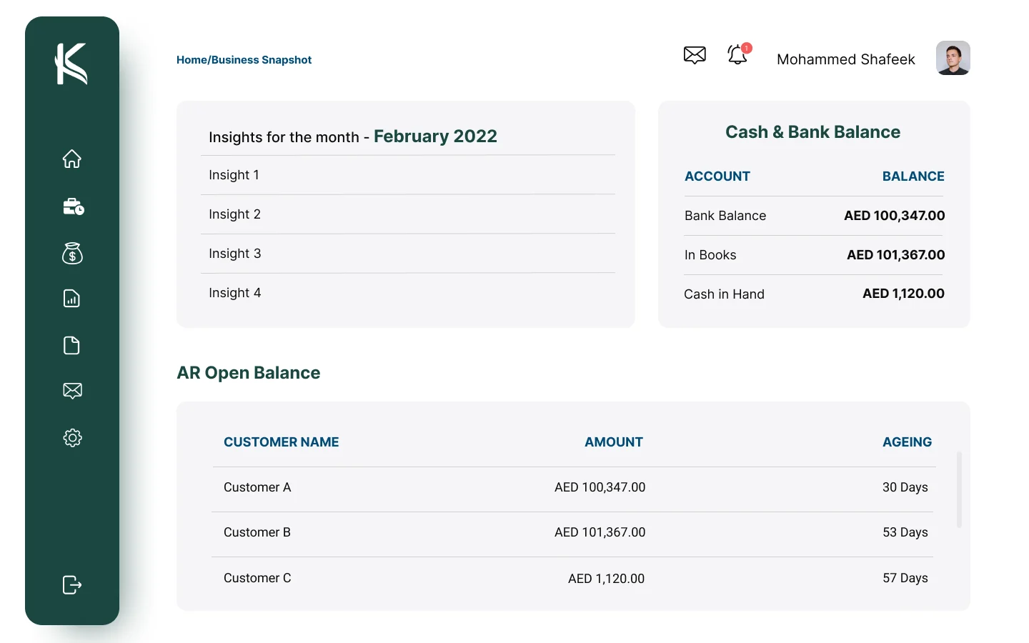
Task: Select the Customer C row
Action: coord(573,579)
